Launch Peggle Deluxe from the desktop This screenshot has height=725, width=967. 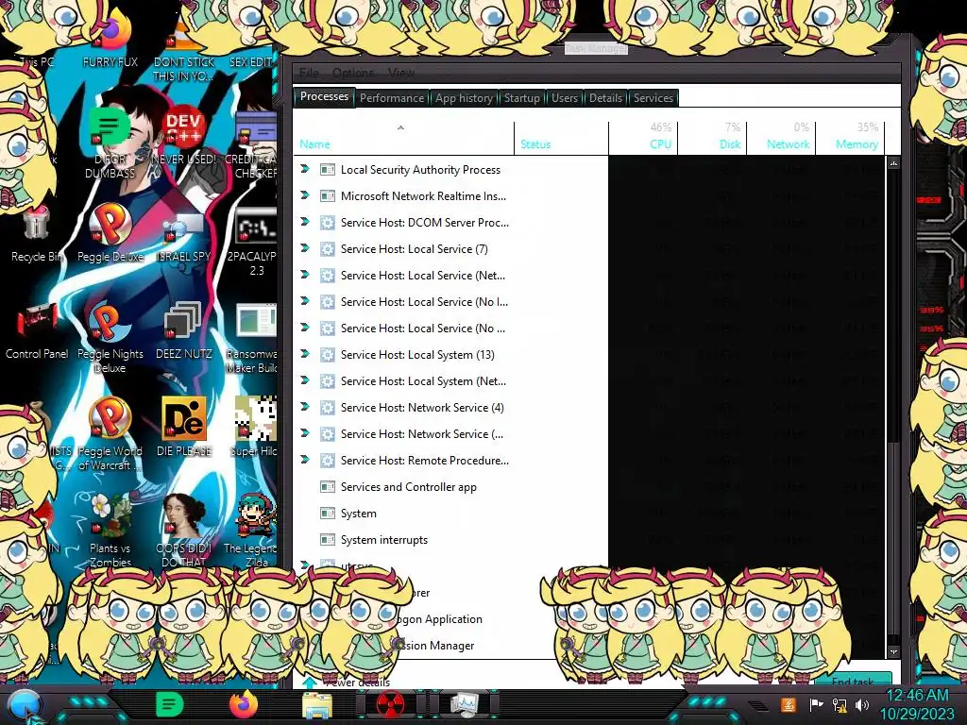(110, 233)
